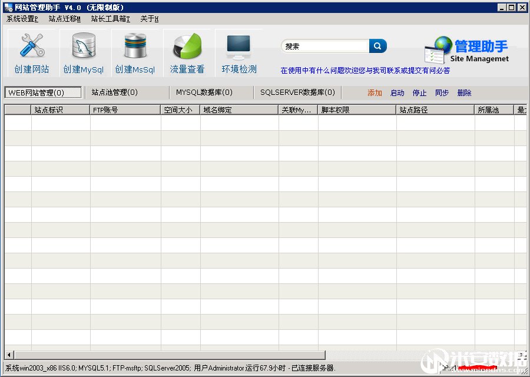Switch to WEB网站管理(0) tab
The image size is (530, 377).
[43, 92]
